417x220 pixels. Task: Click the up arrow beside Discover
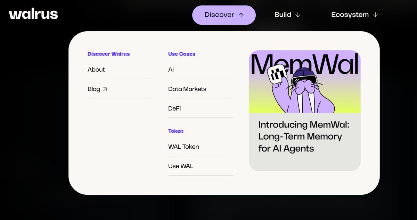pyautogui.click(x=241, y=15)
